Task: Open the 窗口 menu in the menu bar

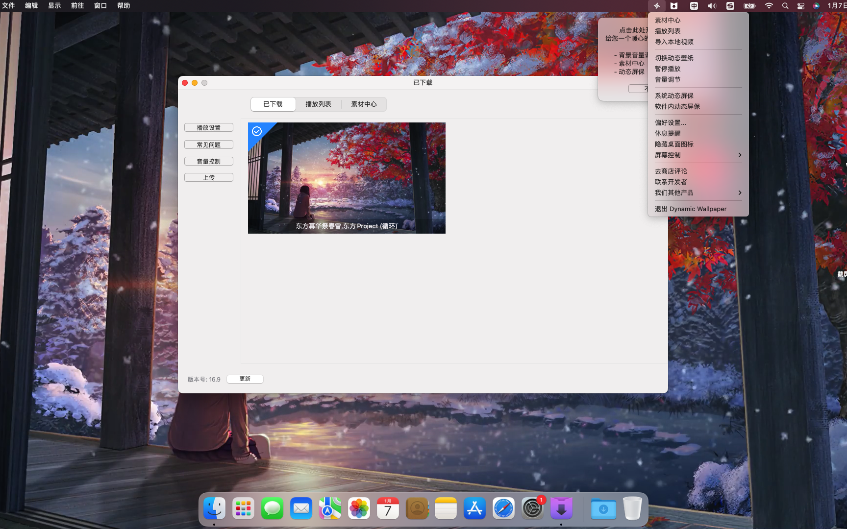Action: 100,6
